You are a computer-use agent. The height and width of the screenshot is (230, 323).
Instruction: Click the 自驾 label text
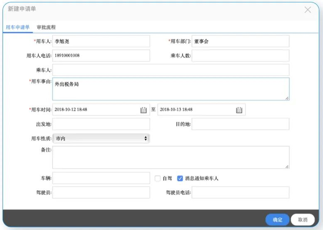pyautogui.click(x=167, y=178)
